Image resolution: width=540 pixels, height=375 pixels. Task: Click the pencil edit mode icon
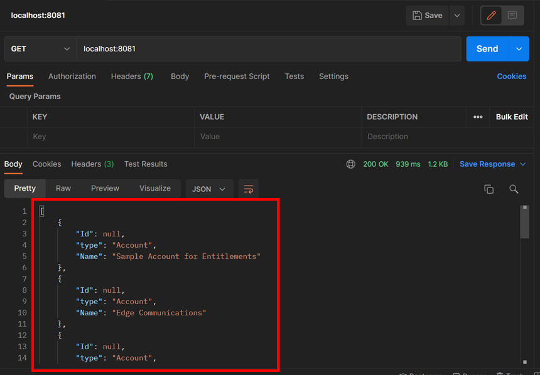point(491,16)
